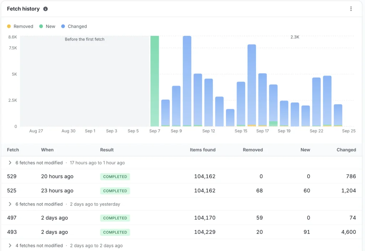Click changed value 4,600
Viewport: 365px width, 251px height.
click(x=349, y=232)
